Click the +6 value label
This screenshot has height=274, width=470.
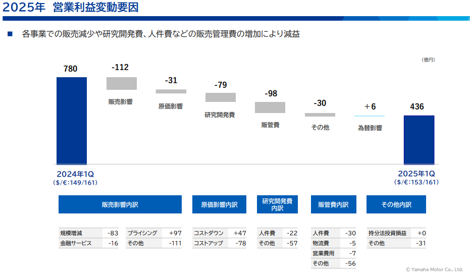[x=370, y=106]
